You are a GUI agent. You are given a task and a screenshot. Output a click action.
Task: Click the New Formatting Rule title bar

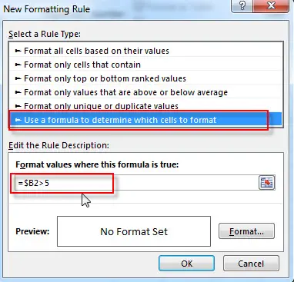coord(115,9)
